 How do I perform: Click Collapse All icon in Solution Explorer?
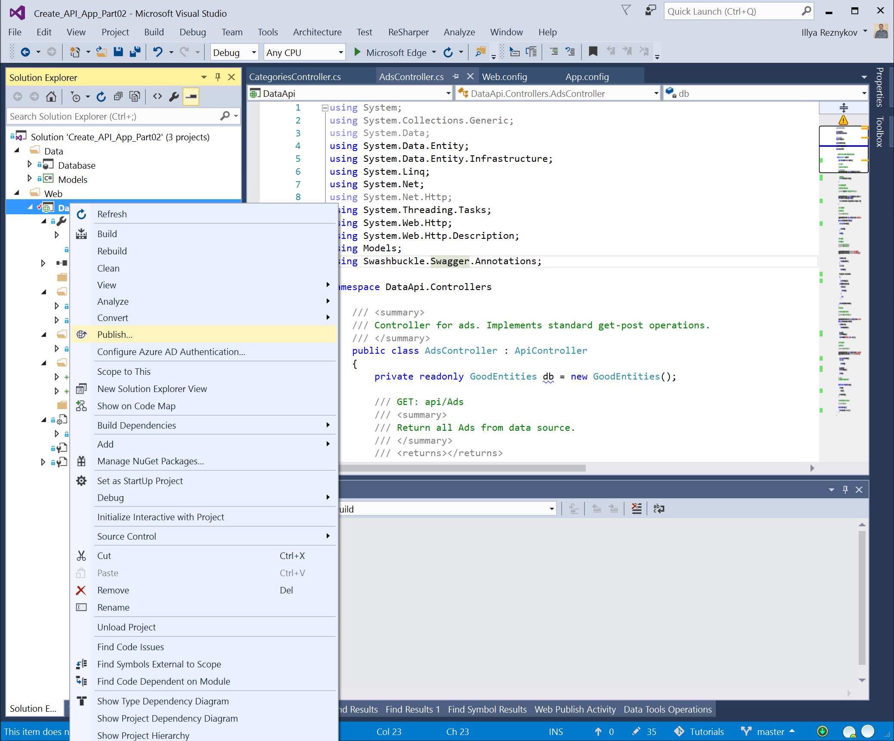118,97
